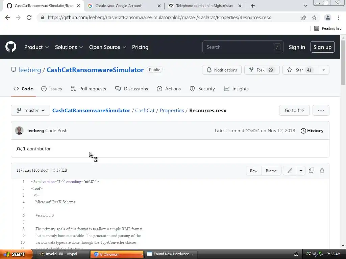Open the Reading list panel

(327, 28)
